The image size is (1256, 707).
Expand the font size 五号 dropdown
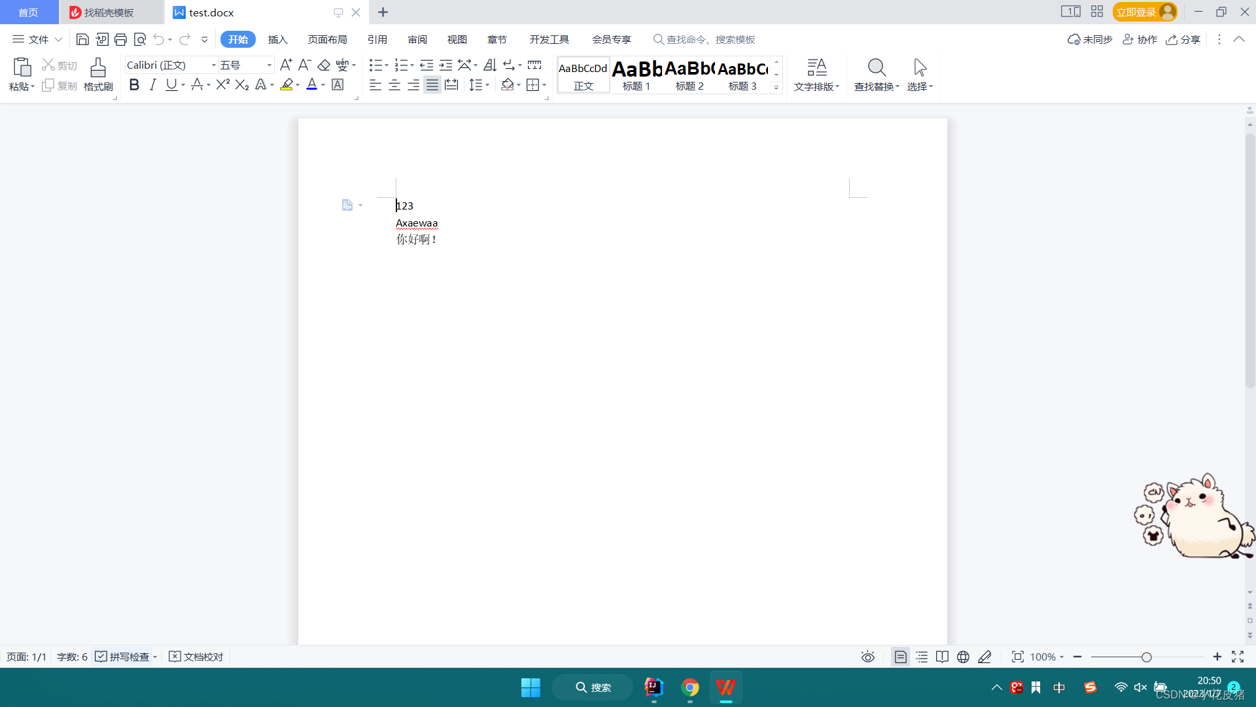coord(269,65)
